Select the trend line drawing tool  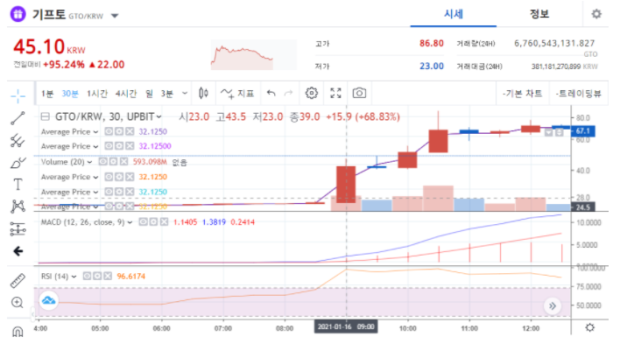(x=18, y=118)
